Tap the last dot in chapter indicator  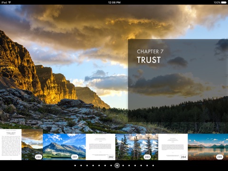pos(153,165)
